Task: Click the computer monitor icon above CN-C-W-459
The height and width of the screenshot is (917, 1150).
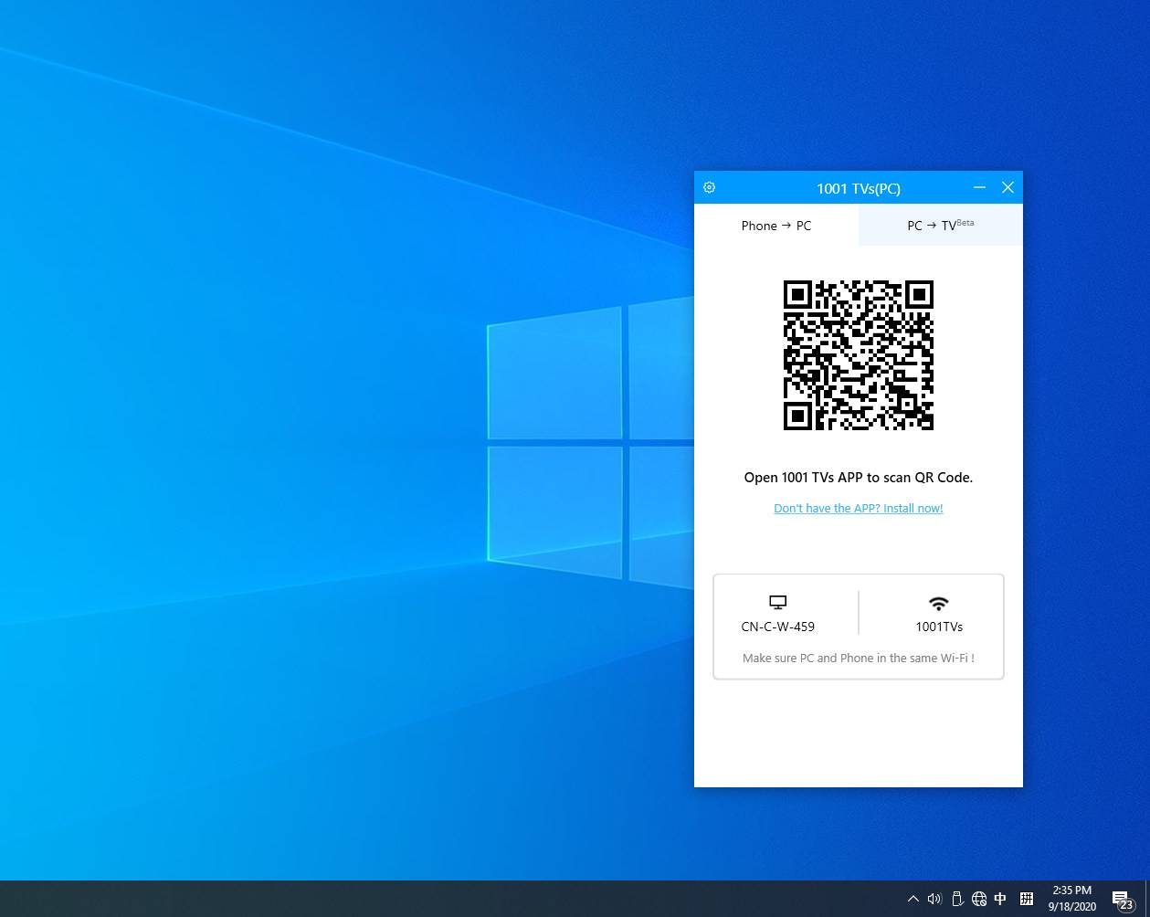Action: tap(777, 603)
